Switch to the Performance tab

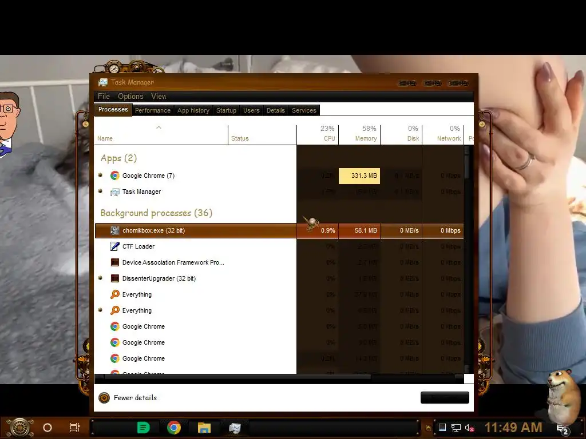point(152,110)
